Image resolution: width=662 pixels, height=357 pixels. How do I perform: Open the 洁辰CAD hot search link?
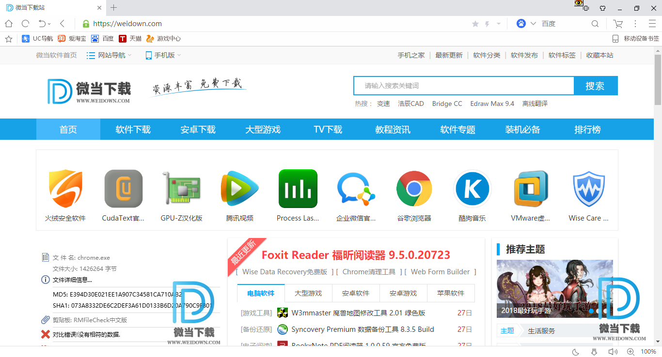[411, 104]
